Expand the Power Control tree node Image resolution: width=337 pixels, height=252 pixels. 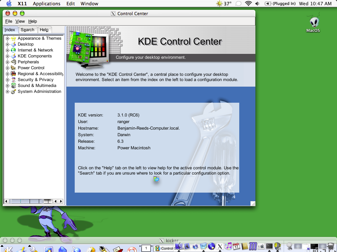pos(7,68)
